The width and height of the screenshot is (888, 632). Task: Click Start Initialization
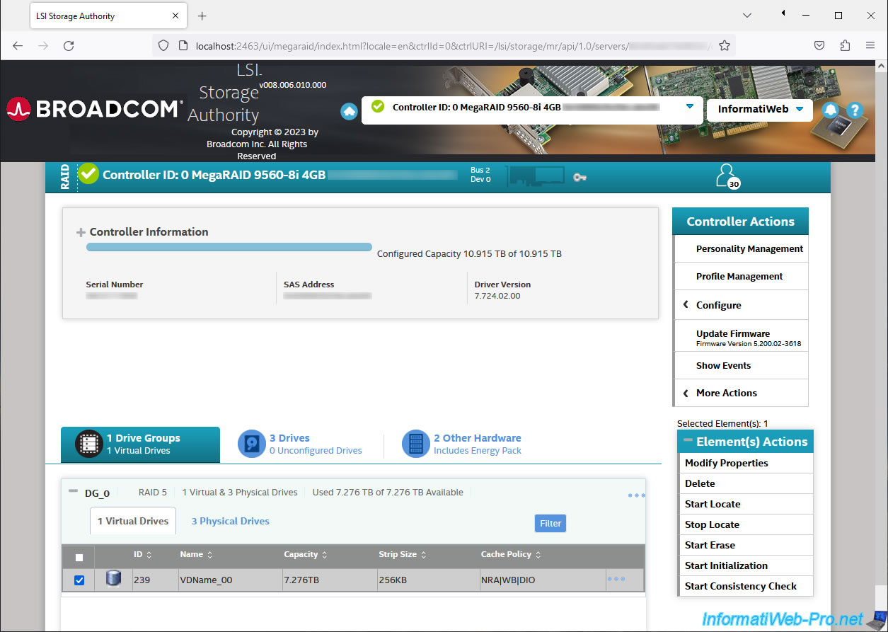(746, 565)
